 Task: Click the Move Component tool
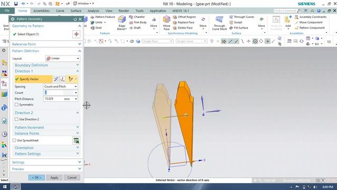(309, 22)
